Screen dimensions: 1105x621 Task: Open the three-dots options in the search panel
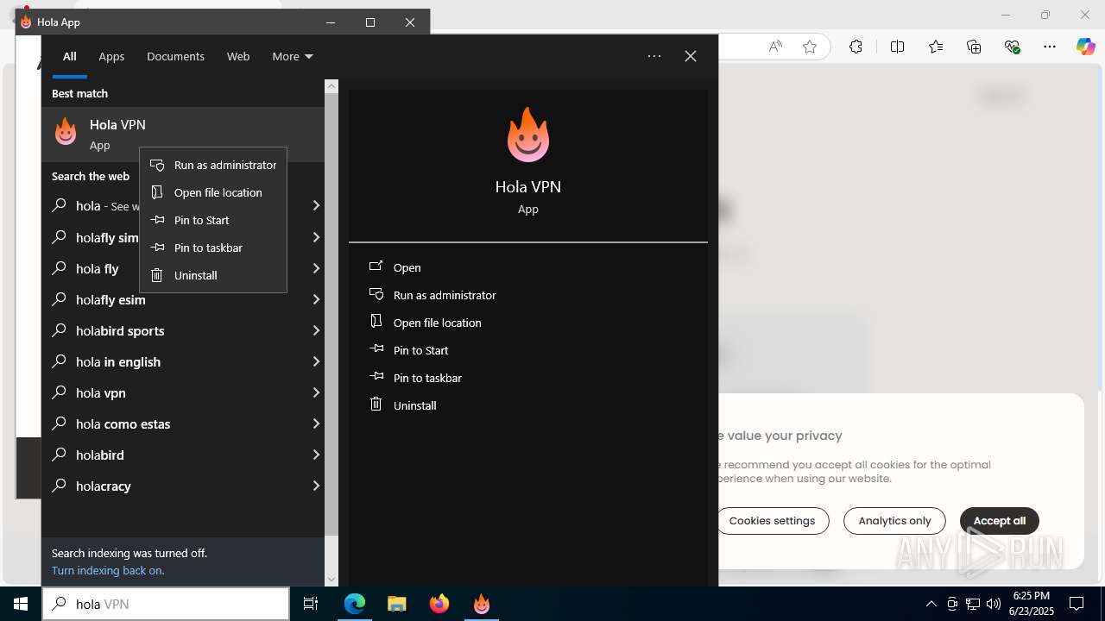coord(654,56)
